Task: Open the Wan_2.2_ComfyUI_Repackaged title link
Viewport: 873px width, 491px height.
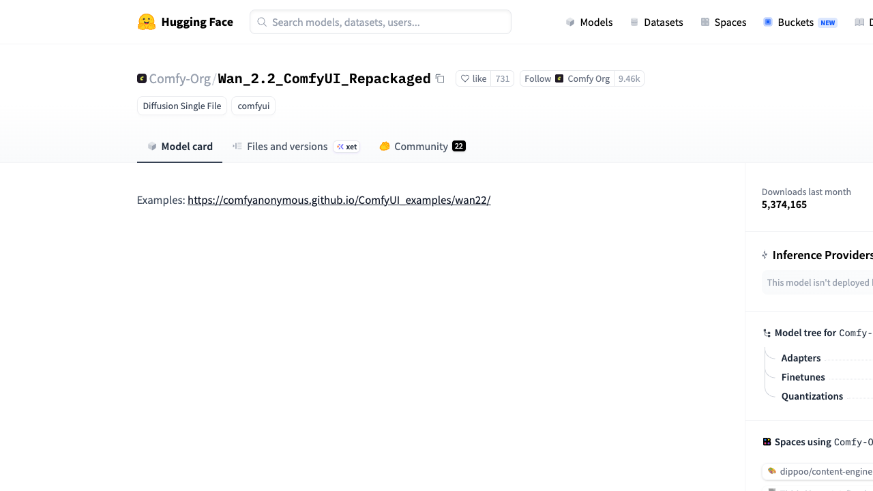Action: 324,78
